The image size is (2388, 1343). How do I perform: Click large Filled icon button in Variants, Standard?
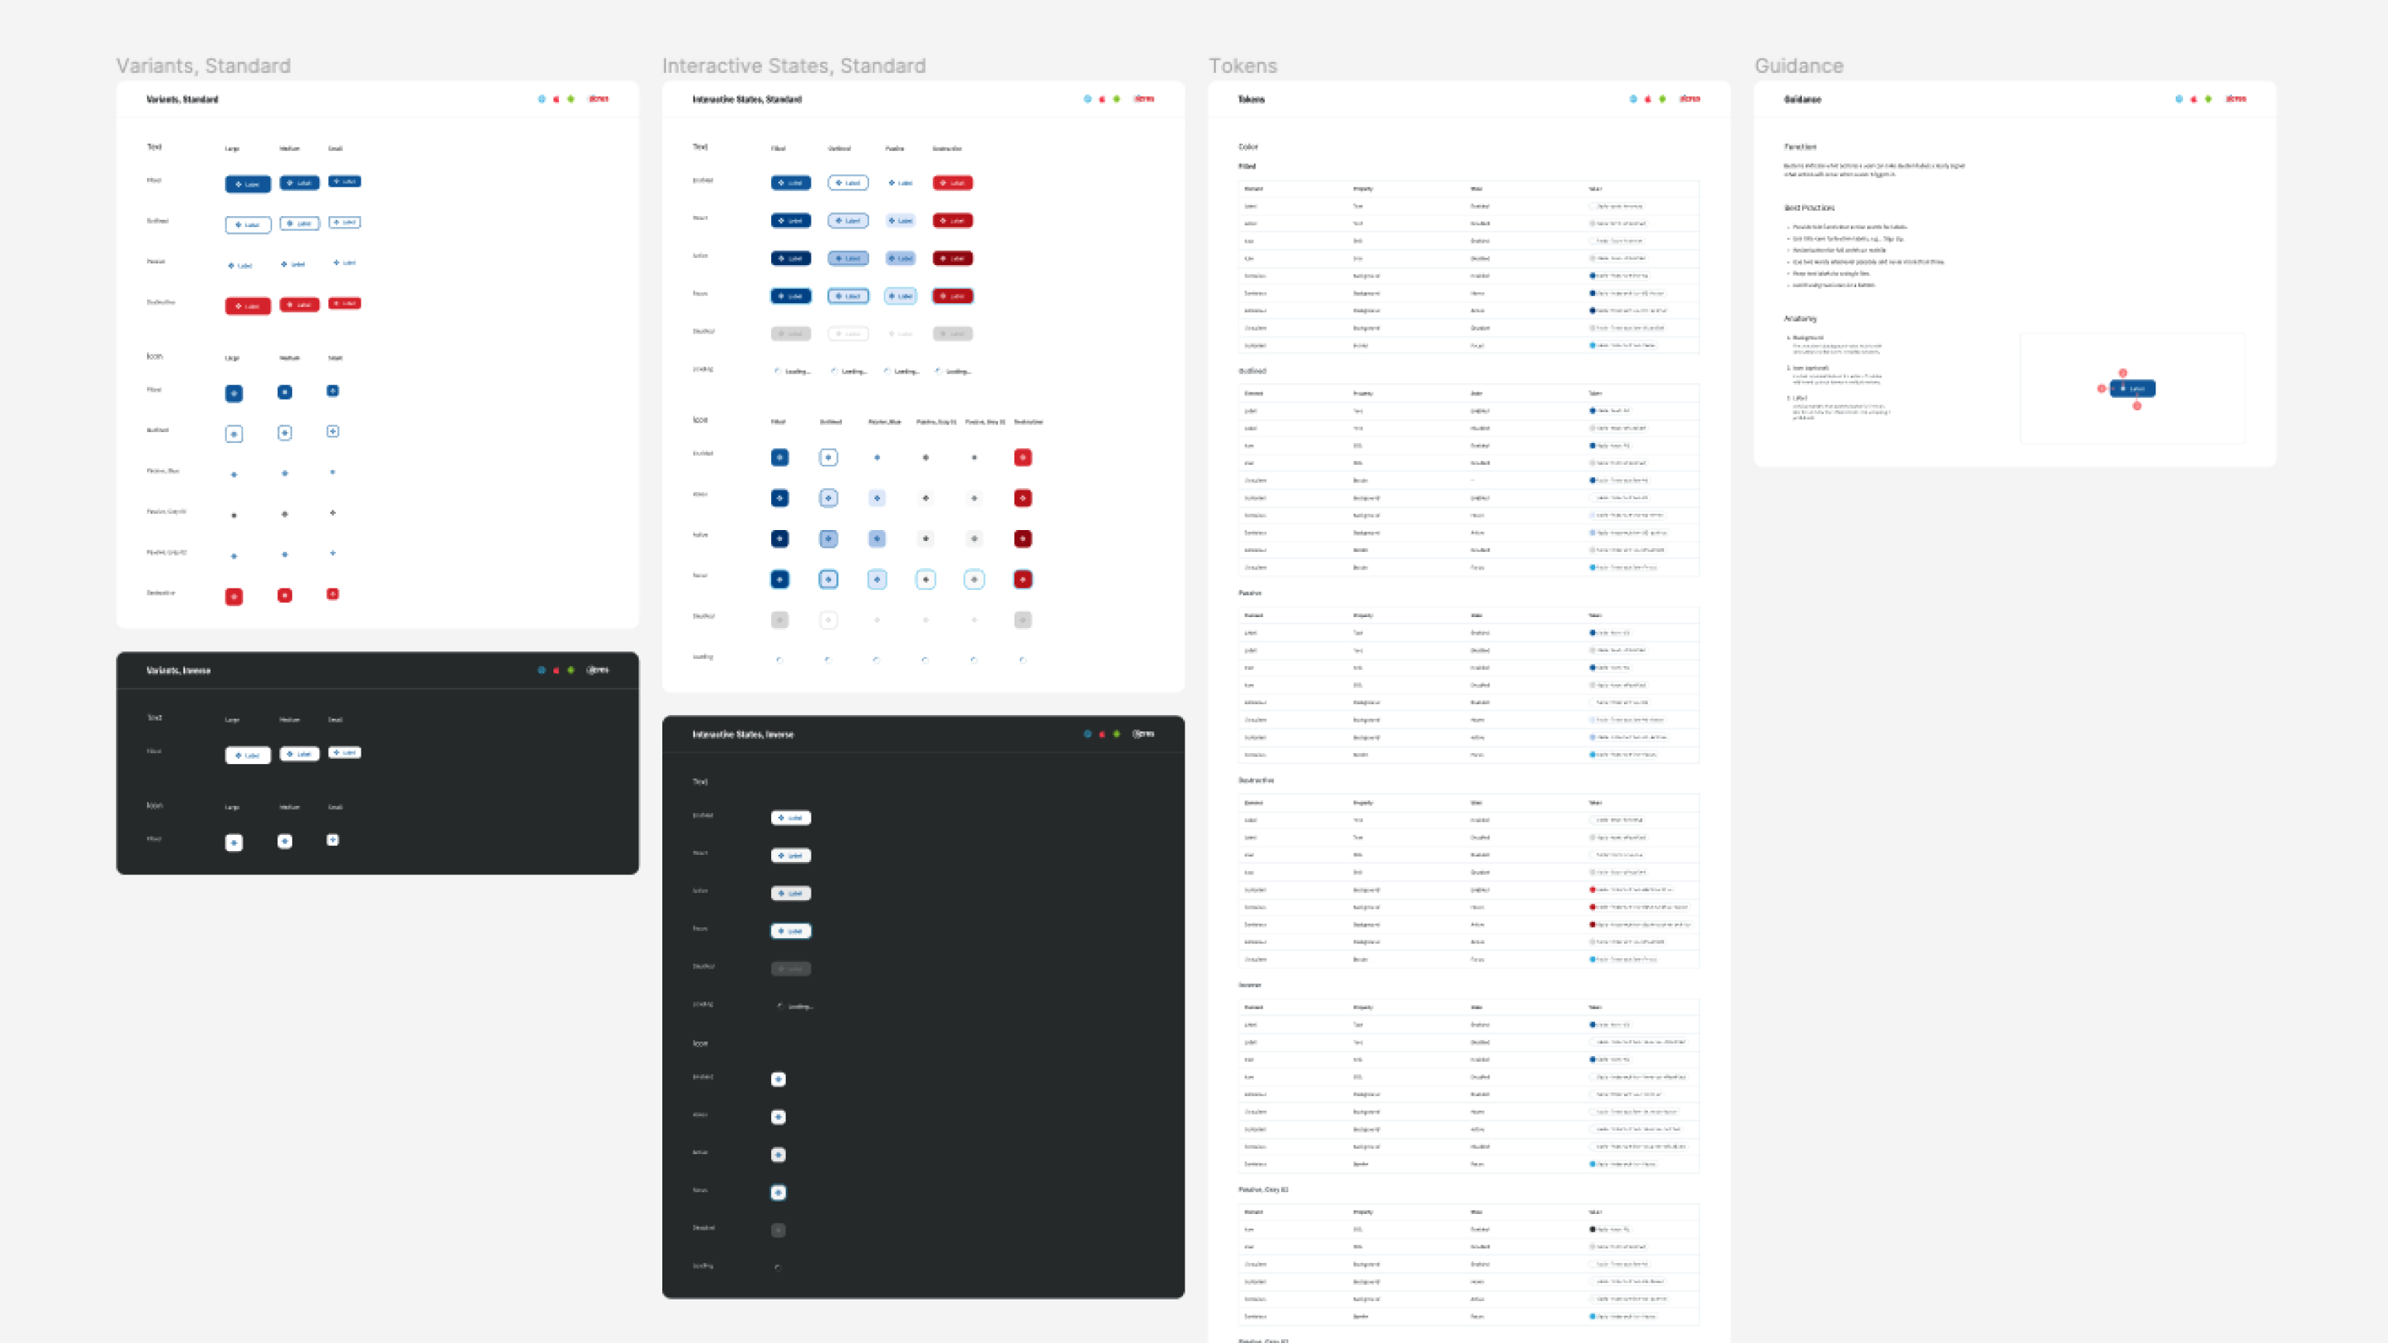234,394
